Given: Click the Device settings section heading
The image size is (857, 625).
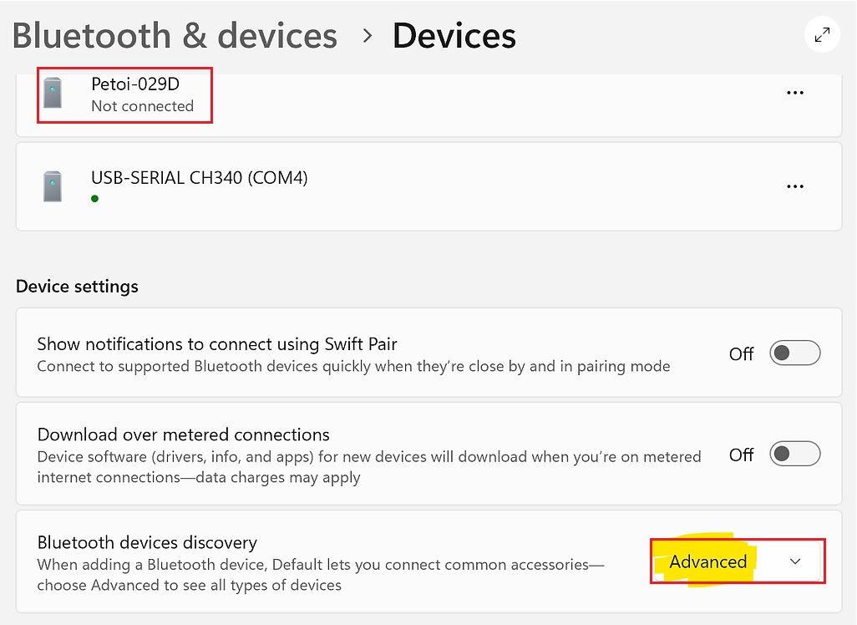Looking at the screenshot, I should (77, 286).
